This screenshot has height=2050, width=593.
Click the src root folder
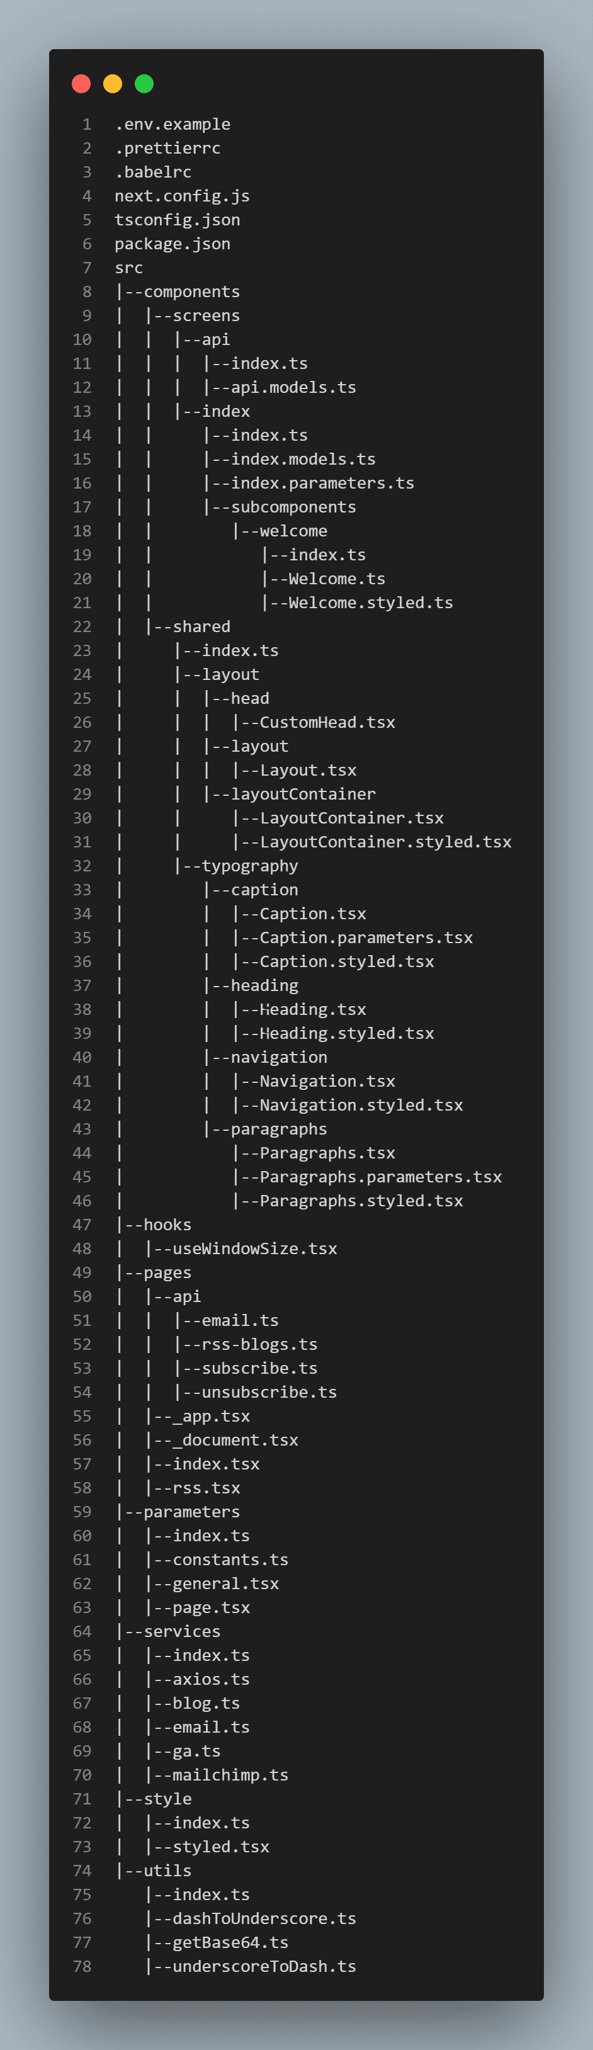129,268
